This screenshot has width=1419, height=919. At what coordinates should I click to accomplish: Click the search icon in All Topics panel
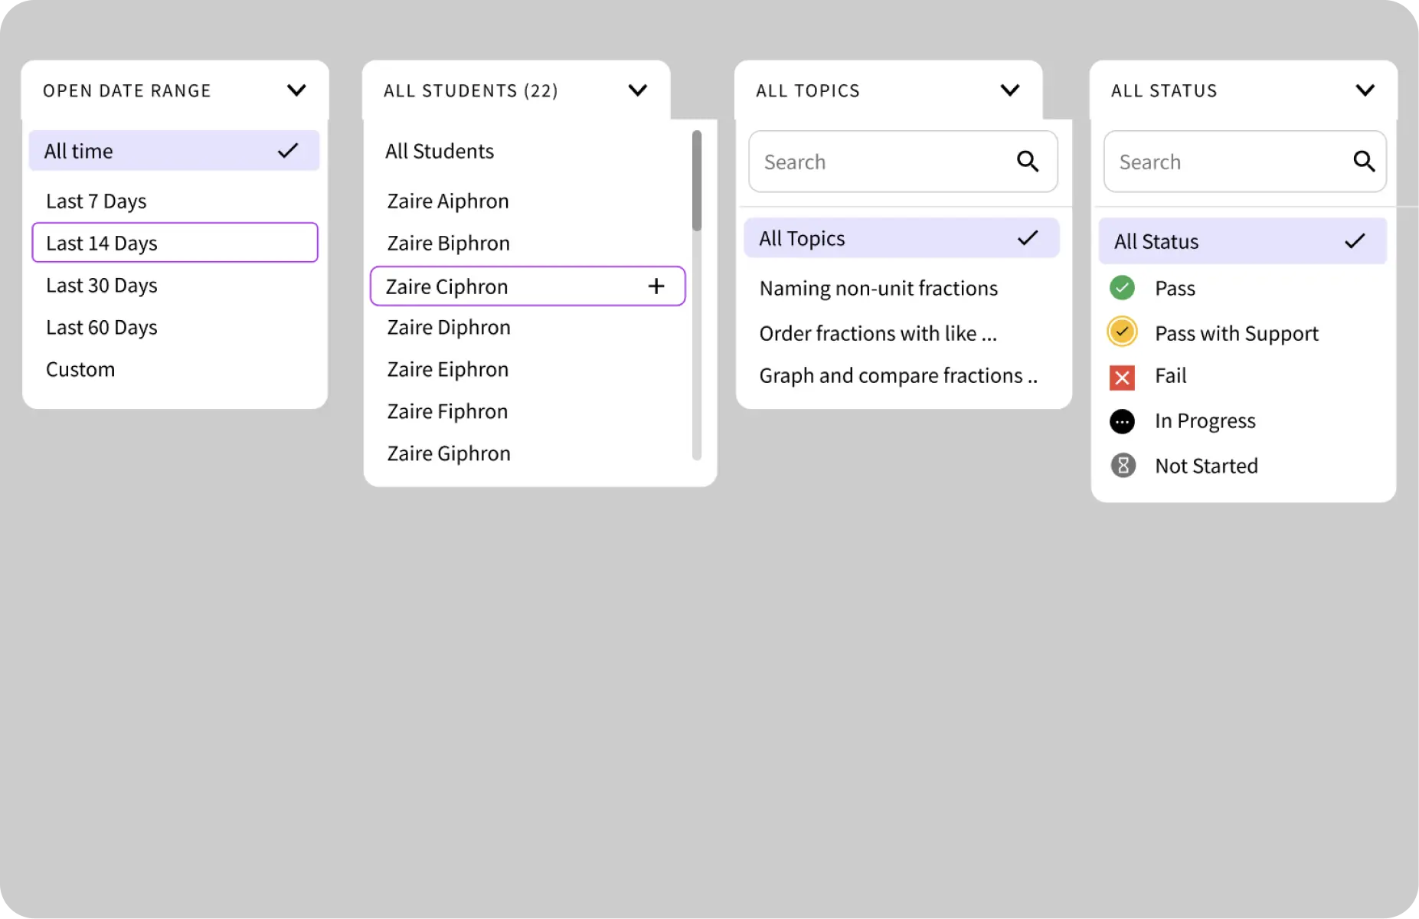pyautogui.click(x=1028, y=162)
